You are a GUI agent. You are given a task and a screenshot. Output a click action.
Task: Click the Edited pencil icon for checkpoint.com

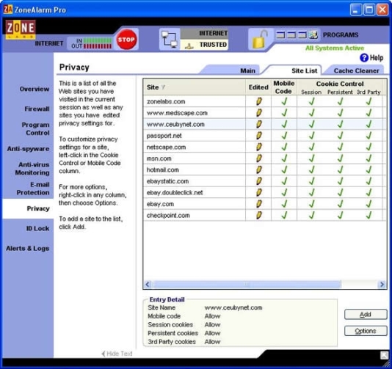[258, 215]
